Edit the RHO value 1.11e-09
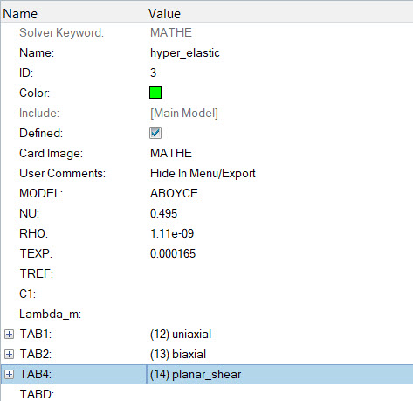The width and height of the screenshot is (413, 401). click(279, 233)
